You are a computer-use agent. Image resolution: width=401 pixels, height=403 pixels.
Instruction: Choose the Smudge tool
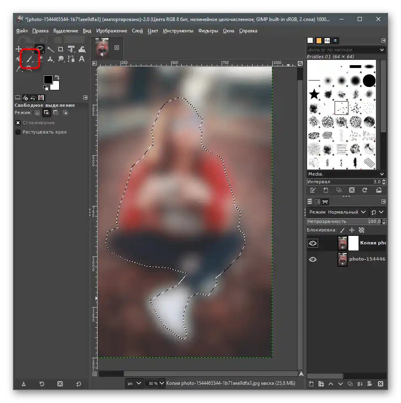[61, 59]
